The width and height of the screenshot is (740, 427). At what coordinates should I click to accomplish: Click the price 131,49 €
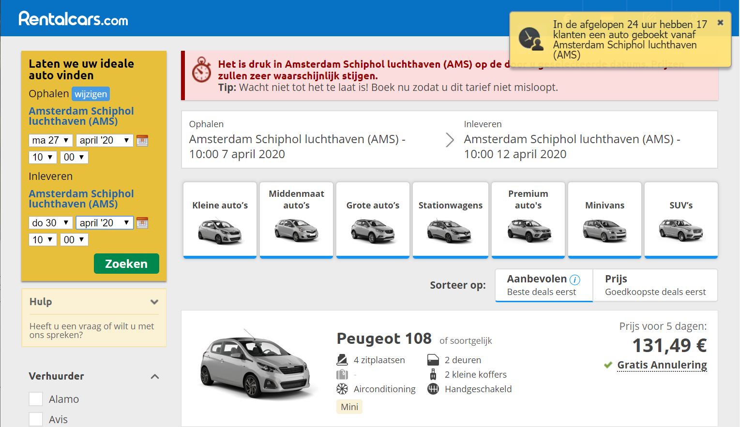tap(669, 346)
